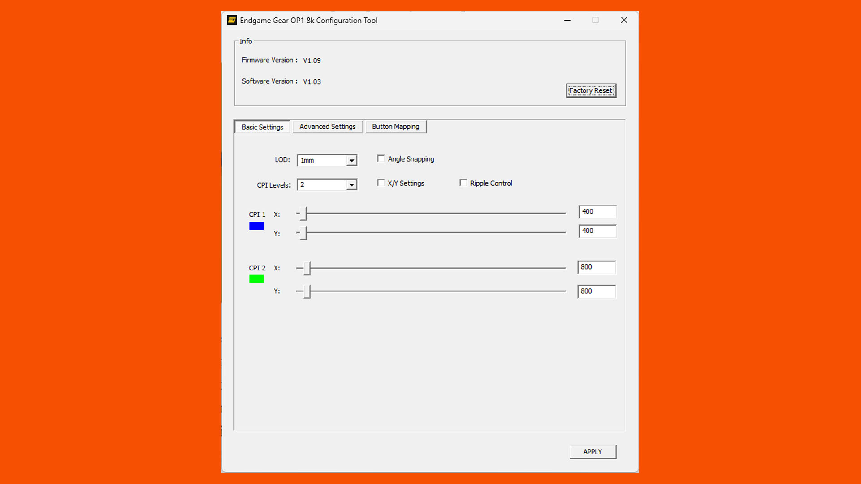
Task: Open the CPI Levels dropdown
Action: (327, 184)
